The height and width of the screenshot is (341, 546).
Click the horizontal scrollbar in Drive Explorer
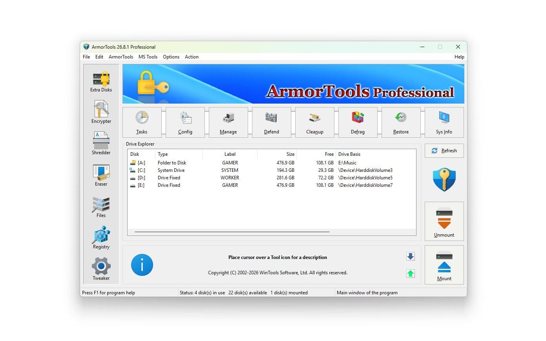tap(232, 232)
